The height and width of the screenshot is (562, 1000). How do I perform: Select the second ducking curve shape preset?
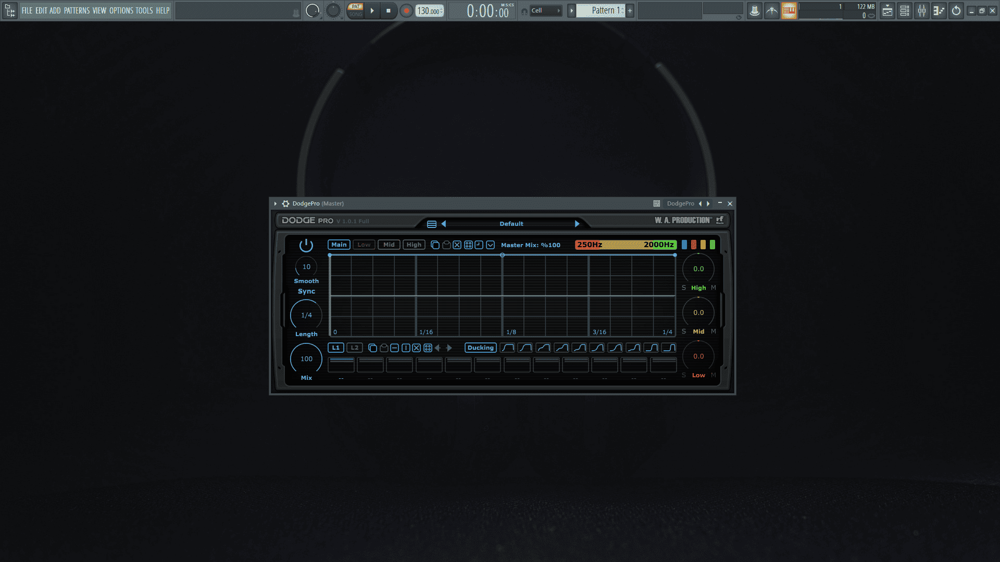click(526, 348)
